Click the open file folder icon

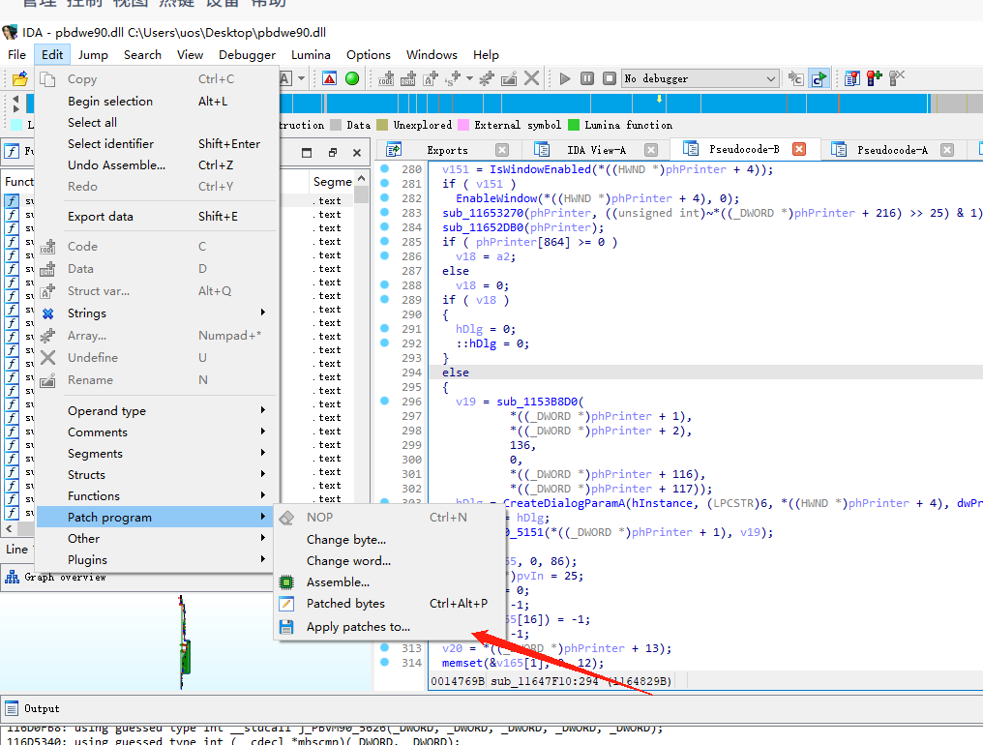[x=20, y=79]
